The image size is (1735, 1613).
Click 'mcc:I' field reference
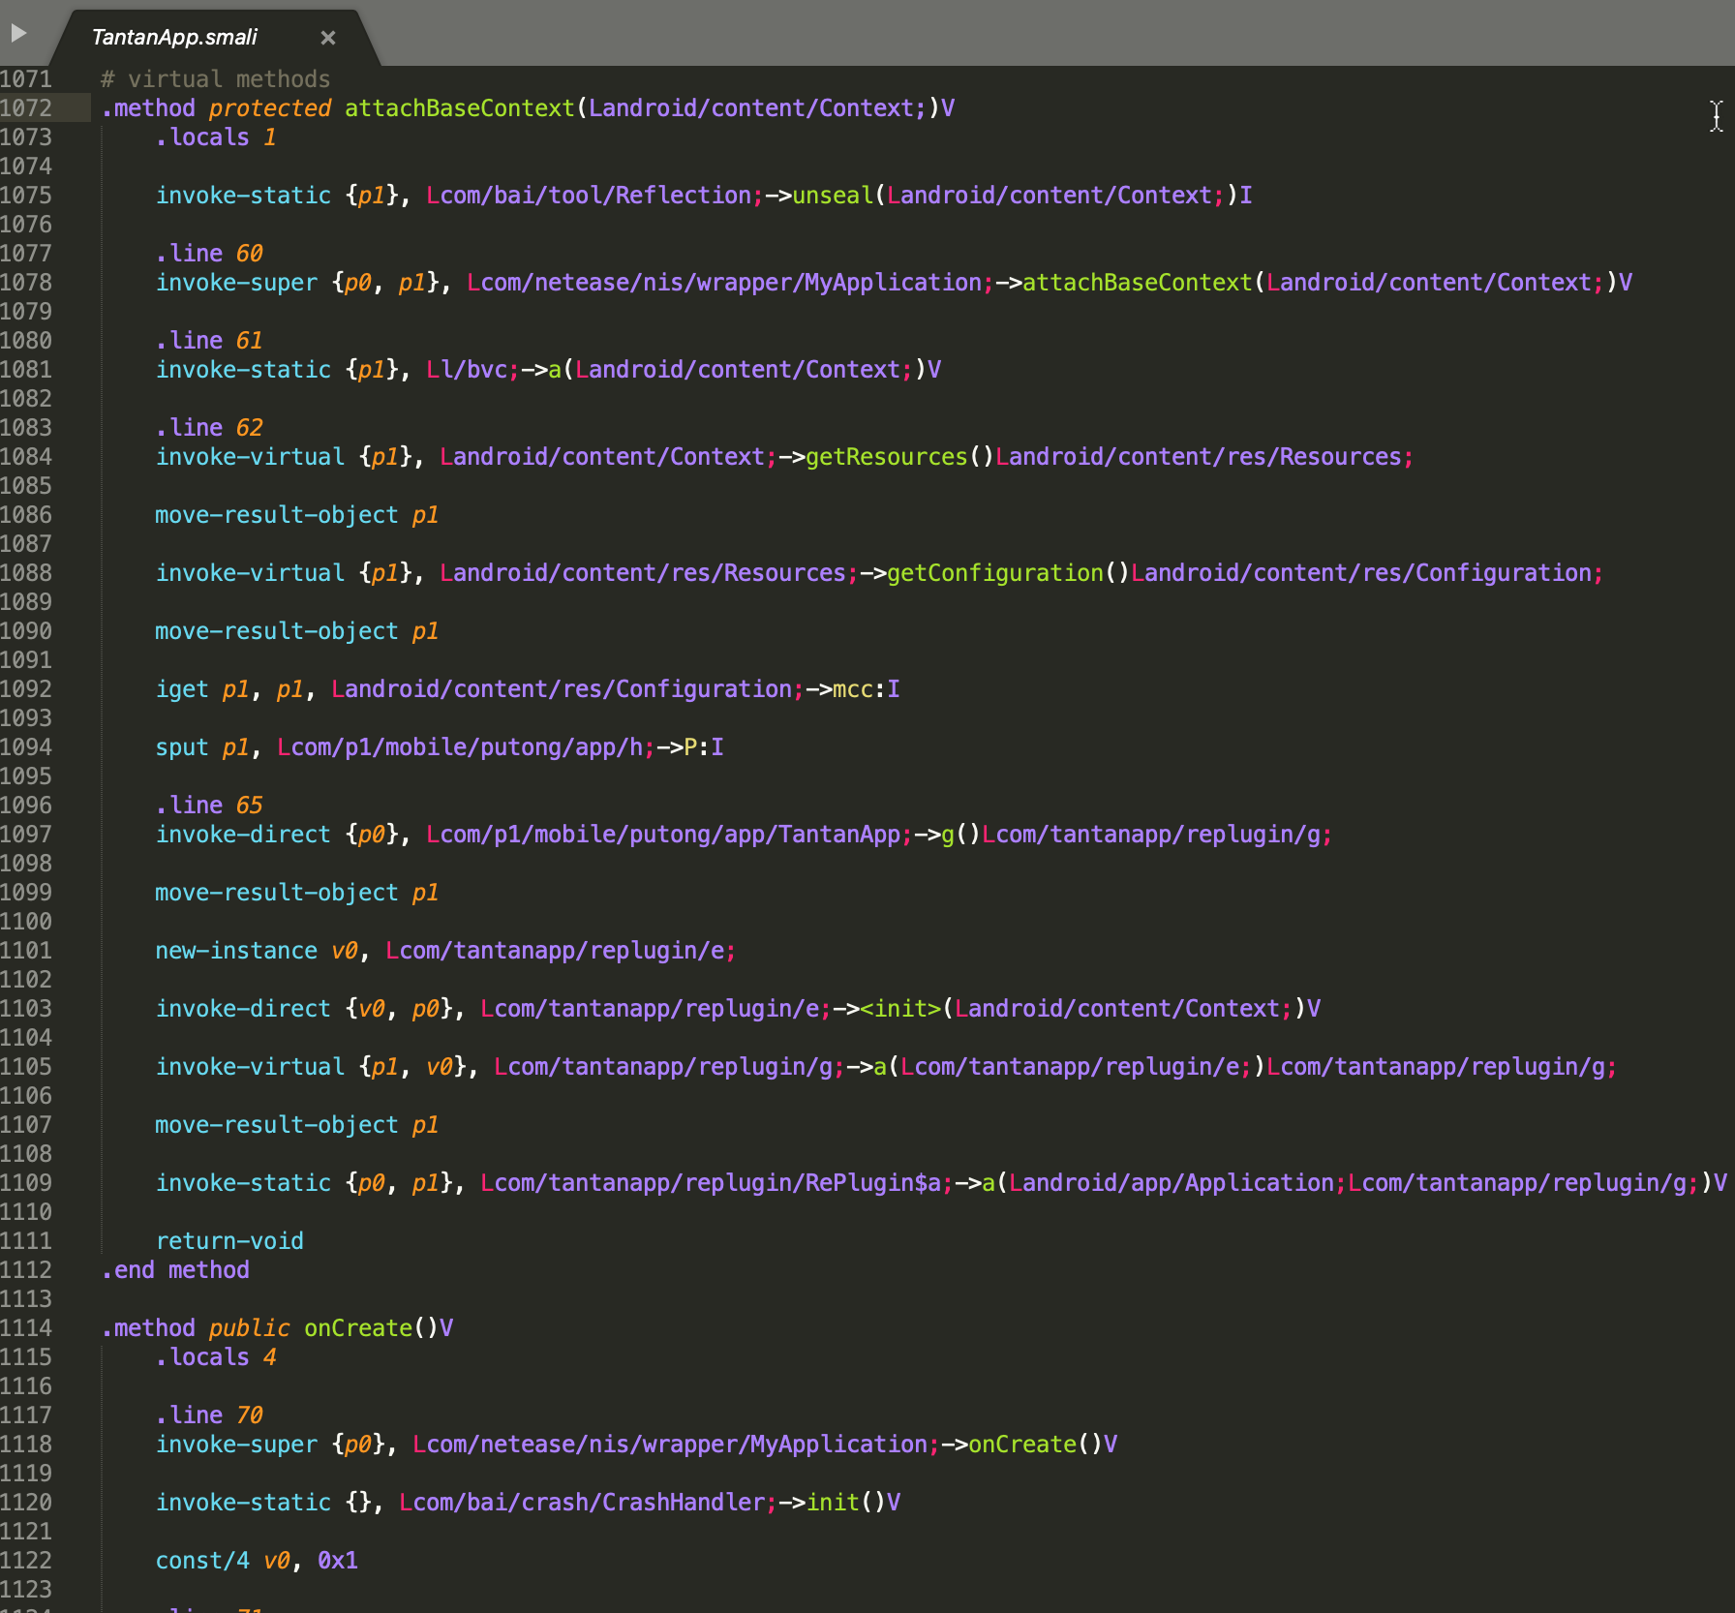(x=867, y=688)
